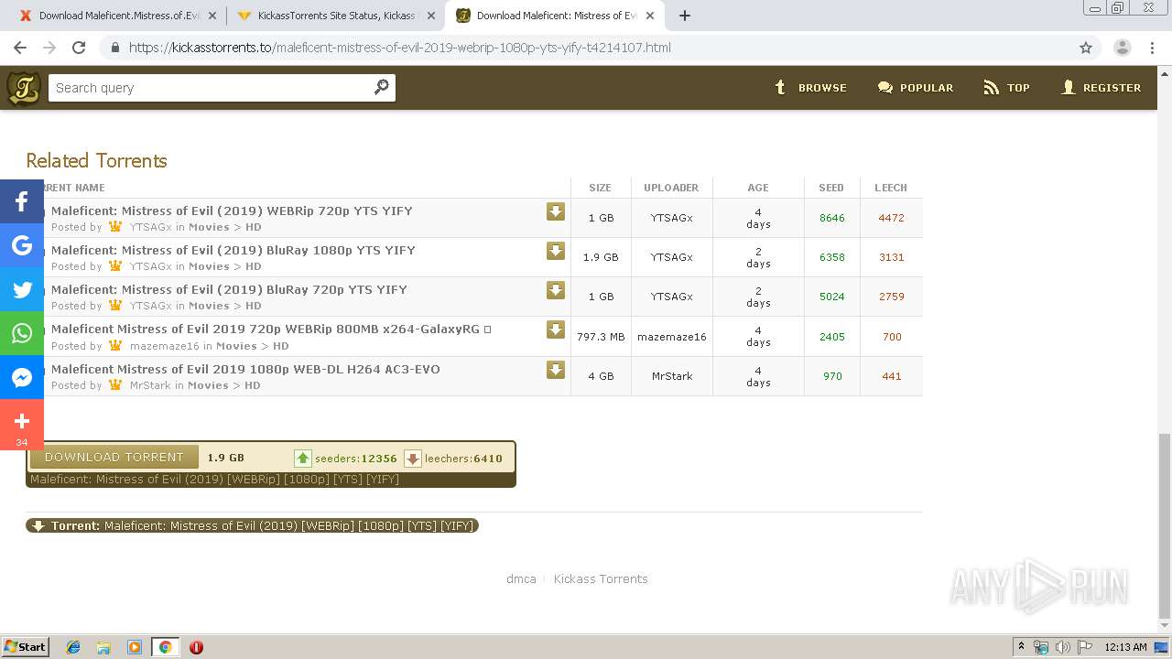Open REGISTER menu item
This screenshot has width=1172, height=659.
pyautogui.click(x=1101, y=88)
